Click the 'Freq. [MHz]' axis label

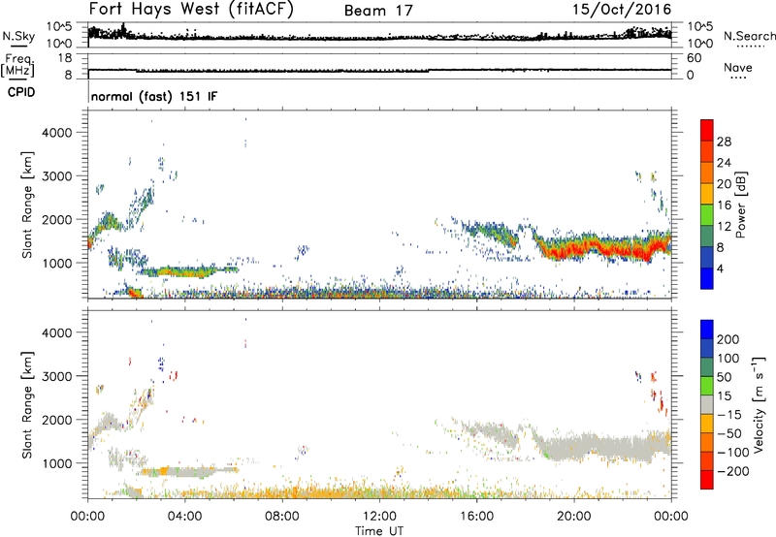click(x=18, y=66)
